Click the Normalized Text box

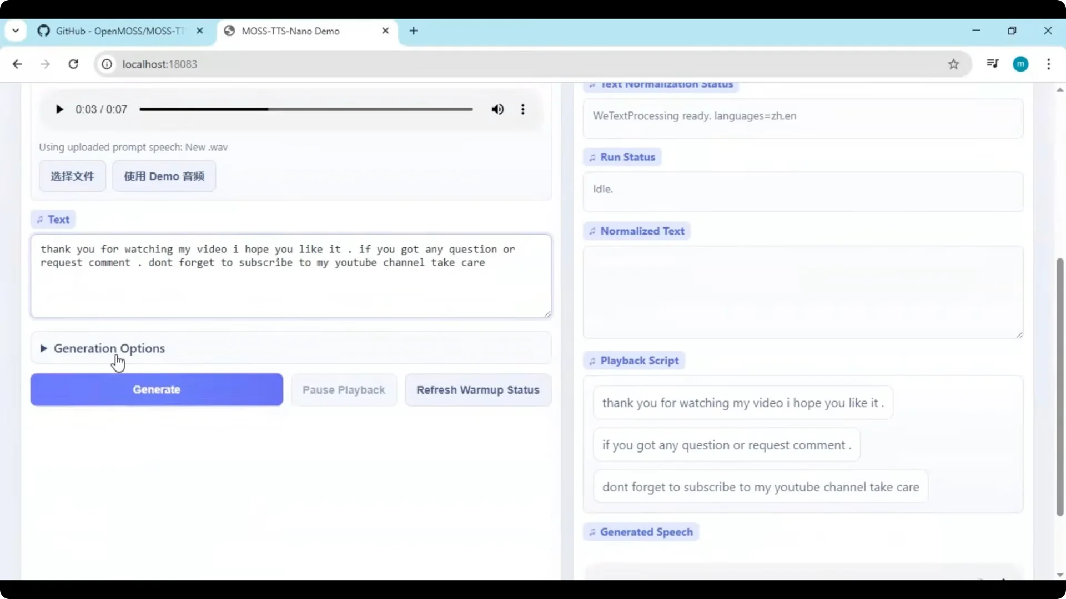coord(803,292)
